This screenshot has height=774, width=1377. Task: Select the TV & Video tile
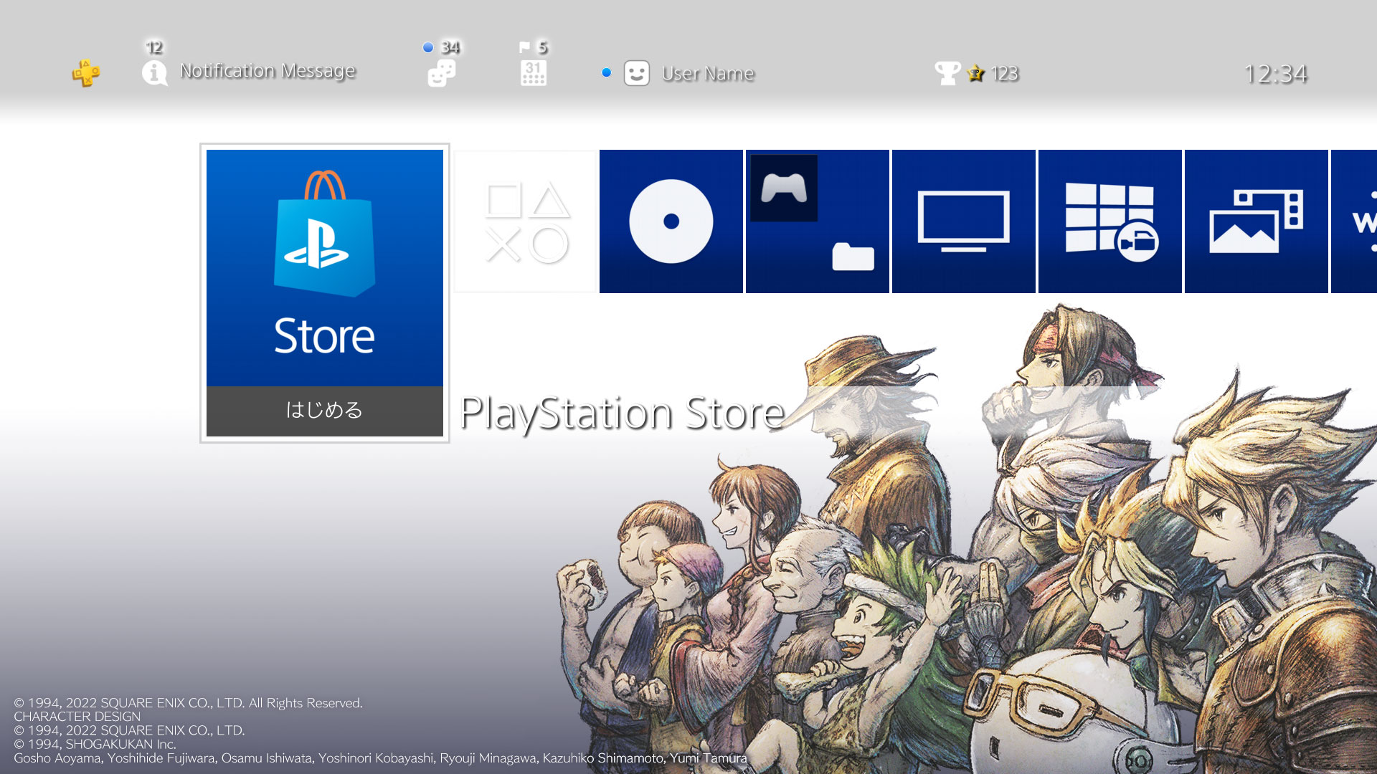pyautogui.click(x=963, y=221)
